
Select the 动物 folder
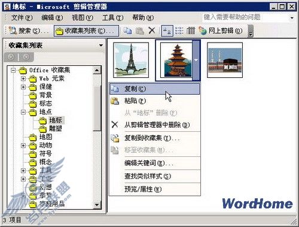point(41,146)
